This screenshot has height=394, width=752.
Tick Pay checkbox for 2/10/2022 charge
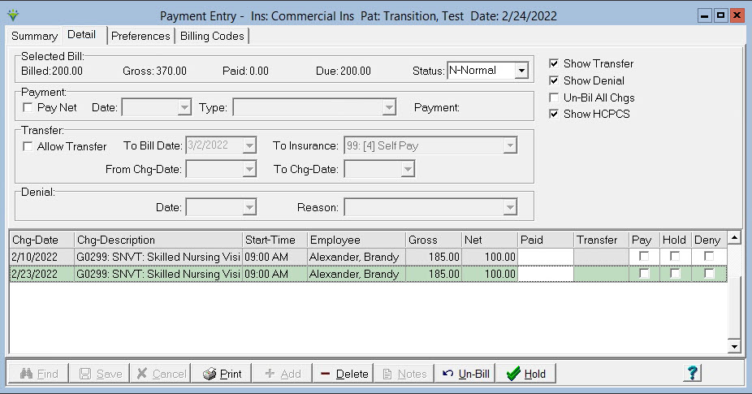click(x=644, y=257)
